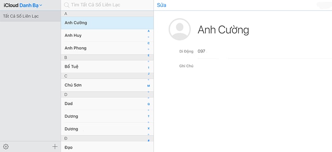Open the Anh Phong contact
This screenshot has height=152, width=332.
pyautogui.click(x=107, y=48)
